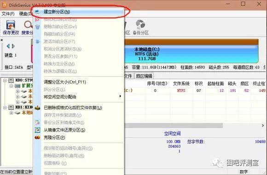267x175 pixels.
Task: Close the disk panel with small x
Action: point(2,40)
